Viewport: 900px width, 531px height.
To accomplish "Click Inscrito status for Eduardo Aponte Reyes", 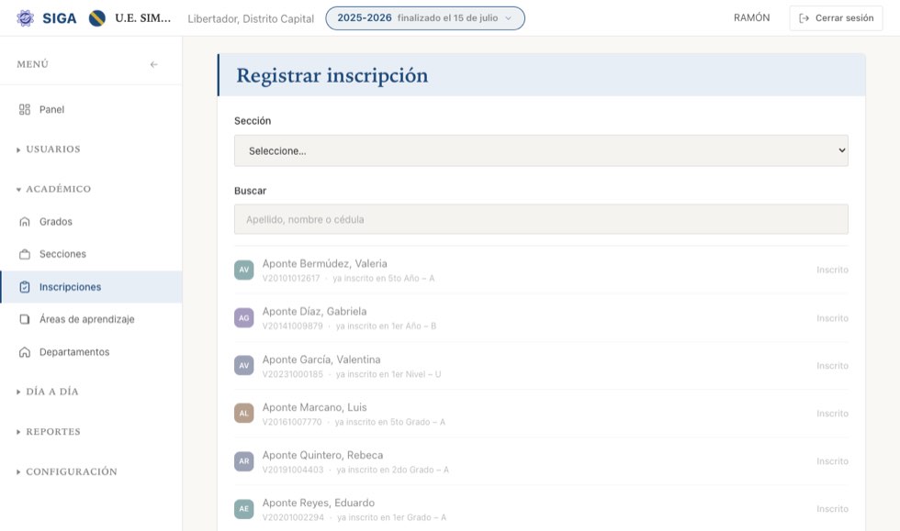I will click(x=832, y=509).
